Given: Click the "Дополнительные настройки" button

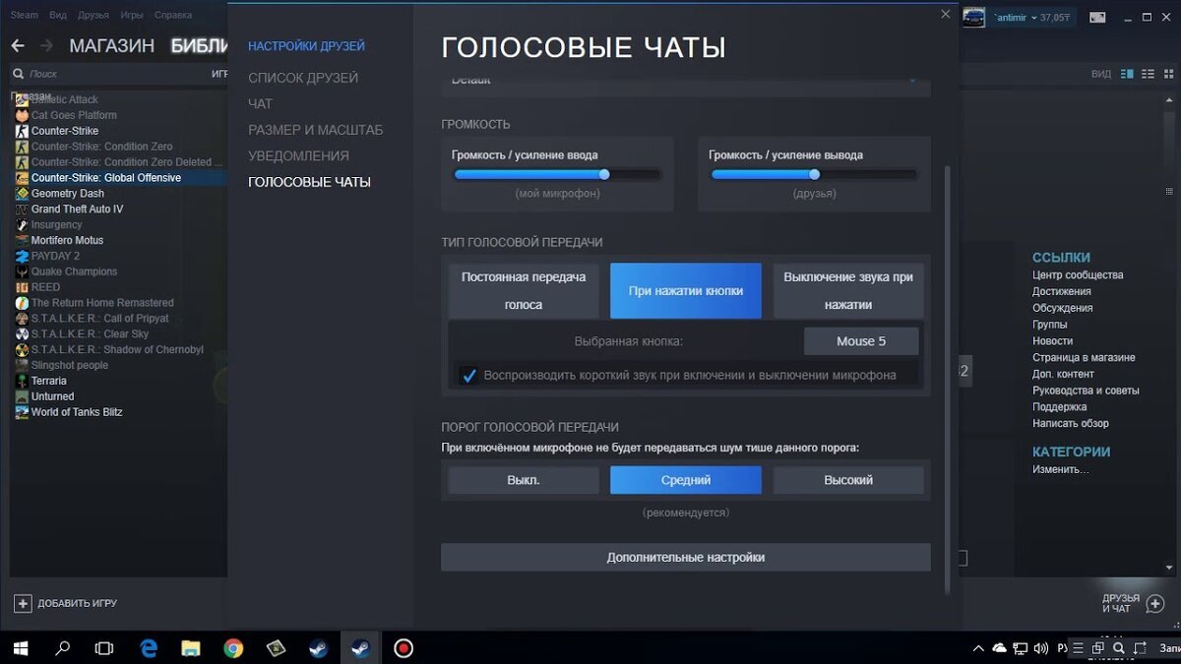Looking at the screenshot, I should tap(686, 557).
